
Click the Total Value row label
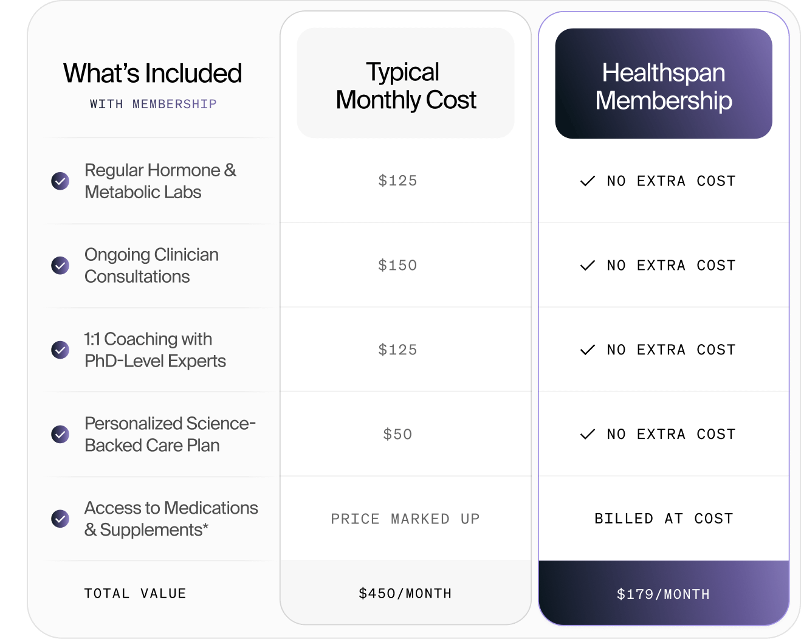pyautogui.click(x=135, y=593)
